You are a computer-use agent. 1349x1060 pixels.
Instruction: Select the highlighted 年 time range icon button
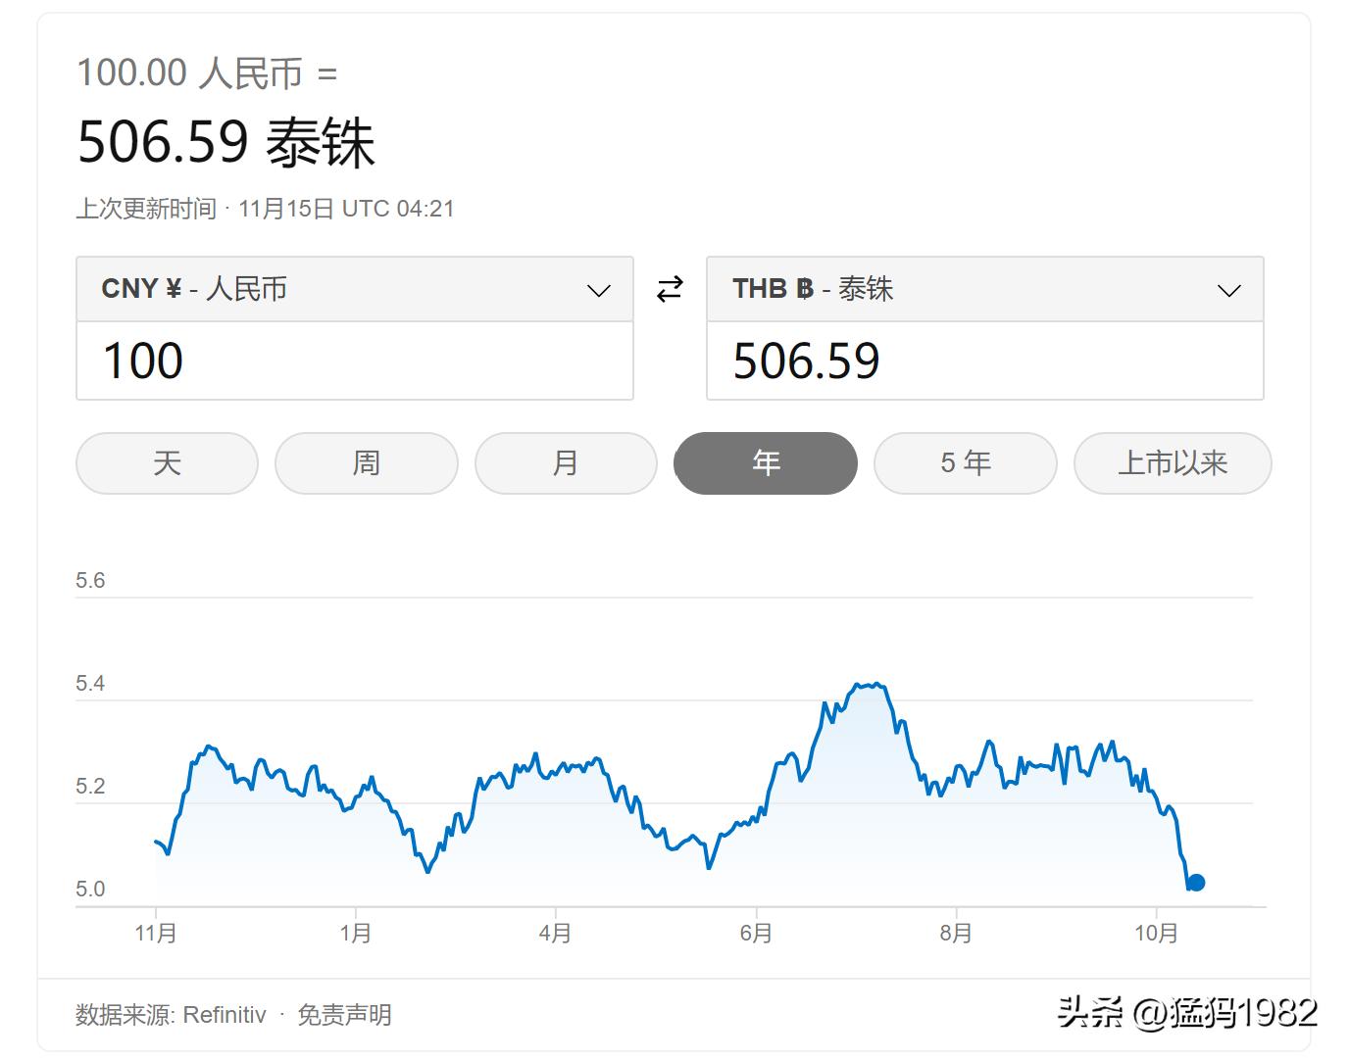tap(765, 462)
